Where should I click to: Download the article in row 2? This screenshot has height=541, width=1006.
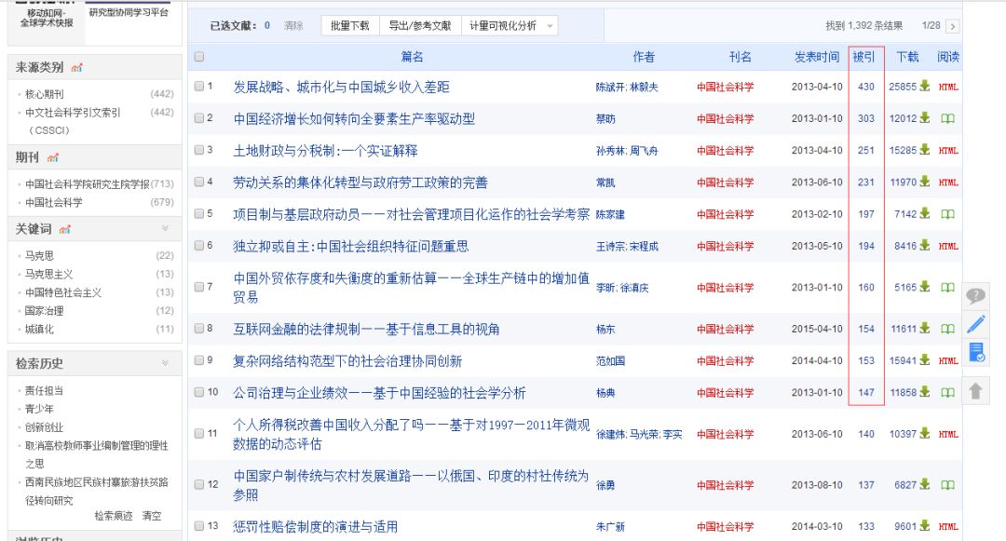pos(925,118)
